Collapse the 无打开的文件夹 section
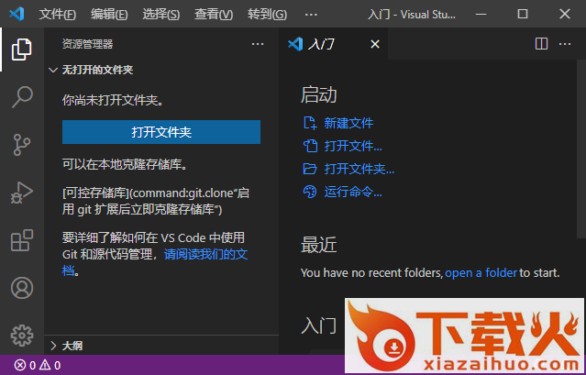The image size is (586, 375). pyautogui.click(x=53, y=70)
